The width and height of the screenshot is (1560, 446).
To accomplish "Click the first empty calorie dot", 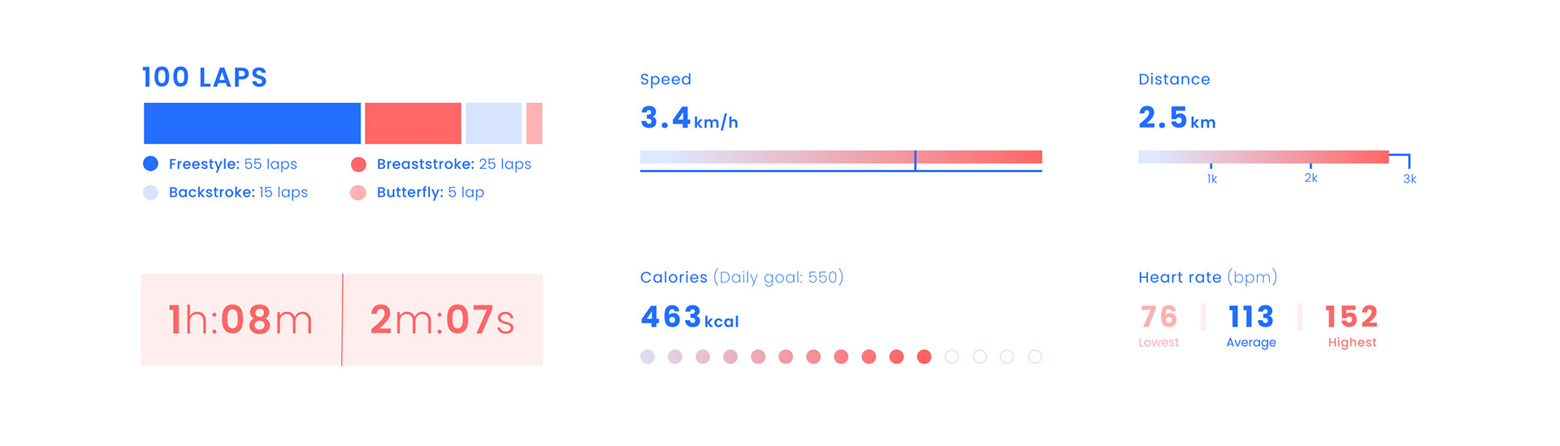I will pyautogui.click(x=952, y=357).
